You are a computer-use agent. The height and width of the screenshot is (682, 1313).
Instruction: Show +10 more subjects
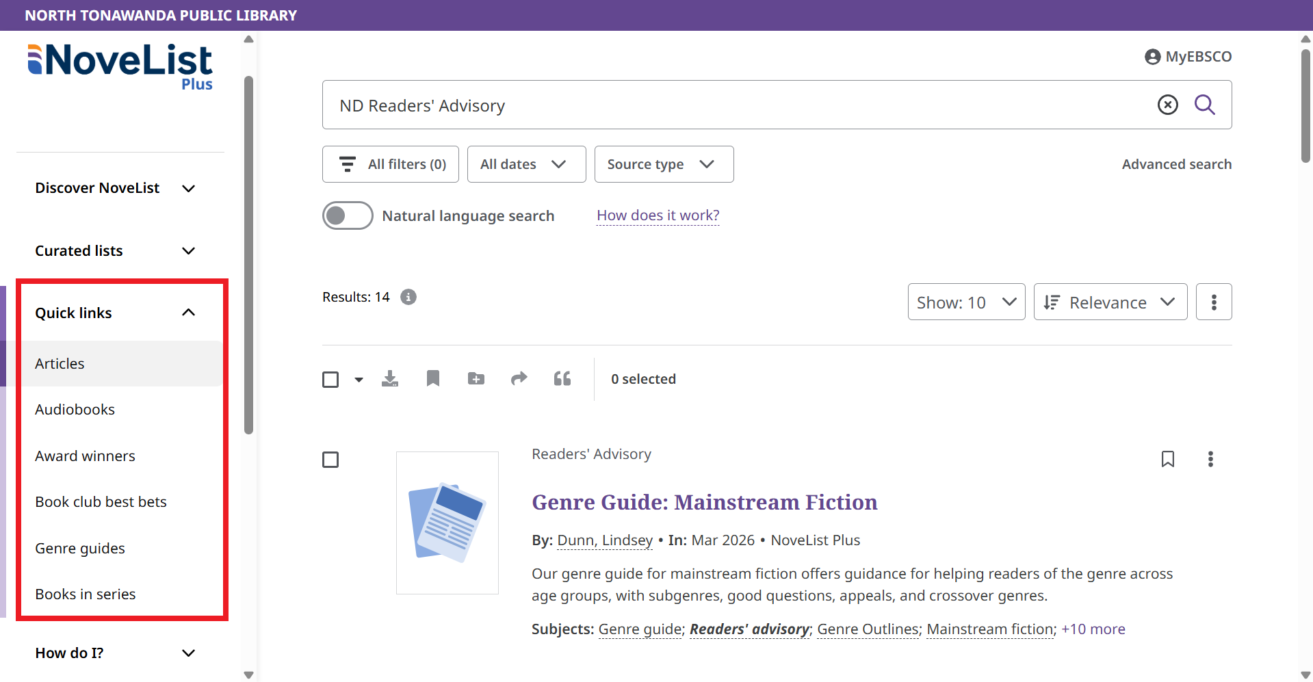tap(1093, 629)
